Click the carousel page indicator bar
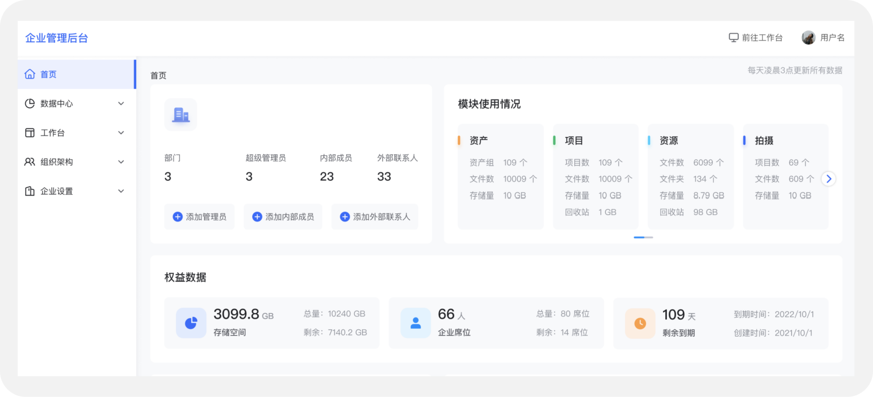 (643, 237)
